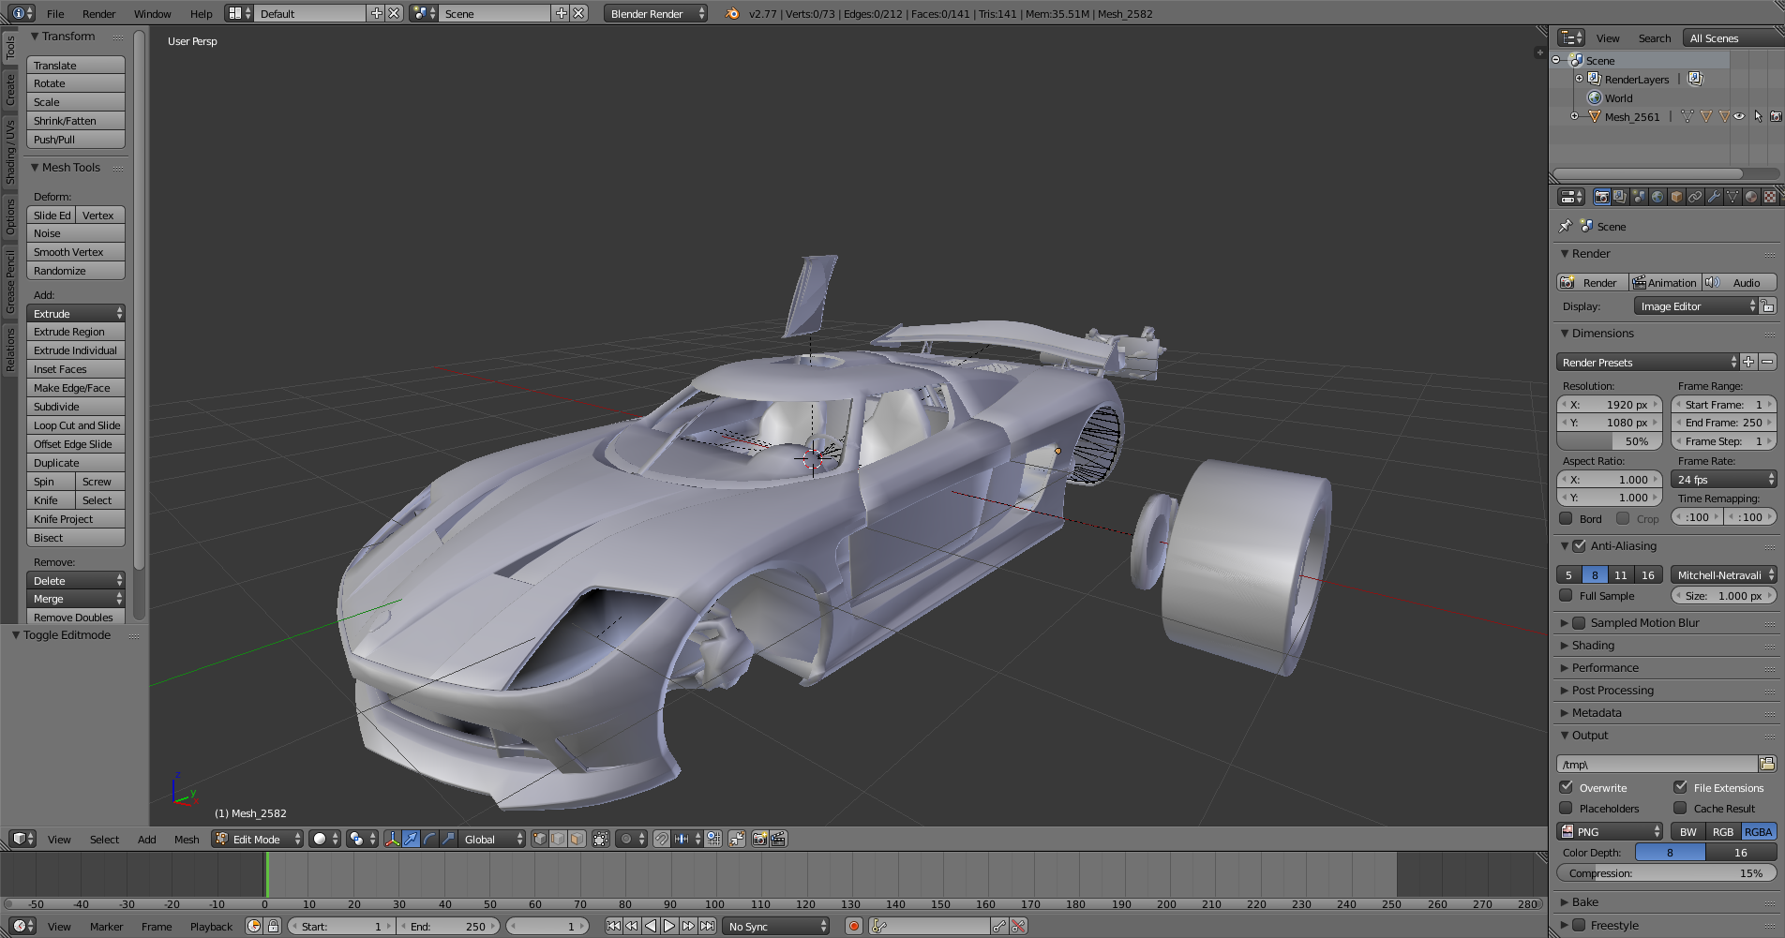Click the play animation button in timeline
1785x938 pixels.
tap(669, 926)
